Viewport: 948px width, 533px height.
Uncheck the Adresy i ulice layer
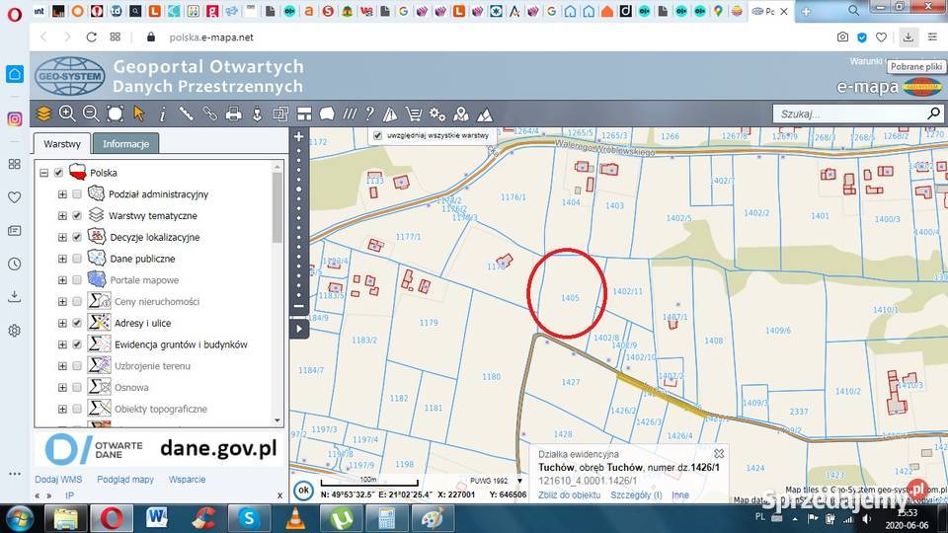coord(77,323)
